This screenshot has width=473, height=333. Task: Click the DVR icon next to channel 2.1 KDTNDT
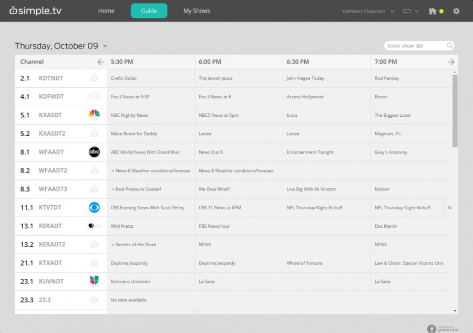[95, 78]
